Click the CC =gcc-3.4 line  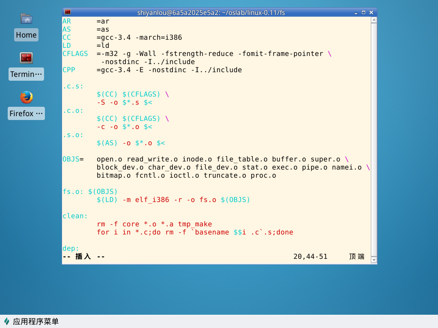point(122,38)
